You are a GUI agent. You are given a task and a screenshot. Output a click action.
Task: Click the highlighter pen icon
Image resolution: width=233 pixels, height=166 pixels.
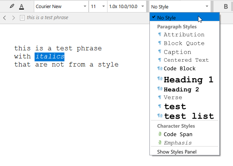(12, 6)
